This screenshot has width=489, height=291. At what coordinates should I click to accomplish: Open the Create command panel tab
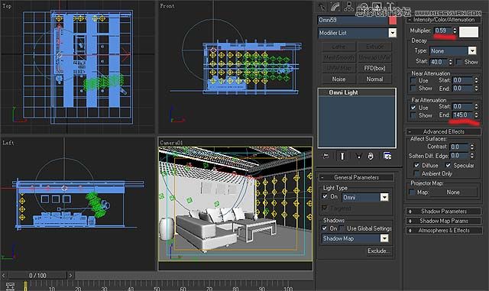click(322, 7)
